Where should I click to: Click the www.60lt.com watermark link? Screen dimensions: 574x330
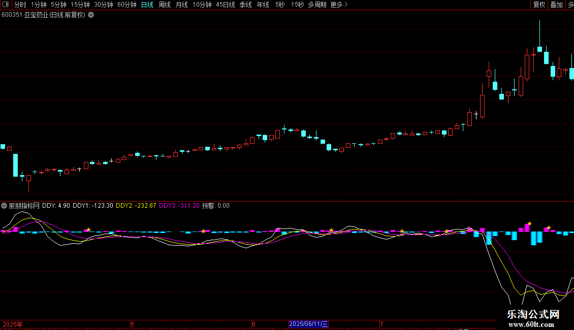click(533, 324)
